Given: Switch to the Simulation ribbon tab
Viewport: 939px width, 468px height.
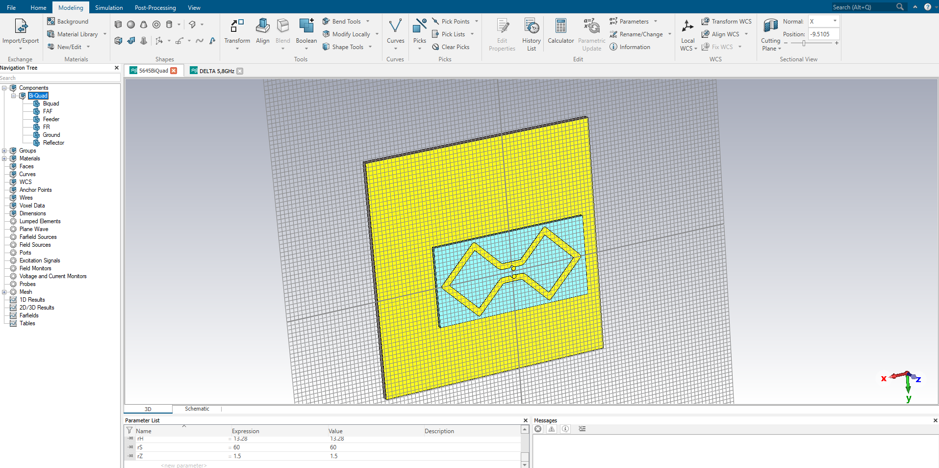Looking at the screenshot, I should [109, 7].
